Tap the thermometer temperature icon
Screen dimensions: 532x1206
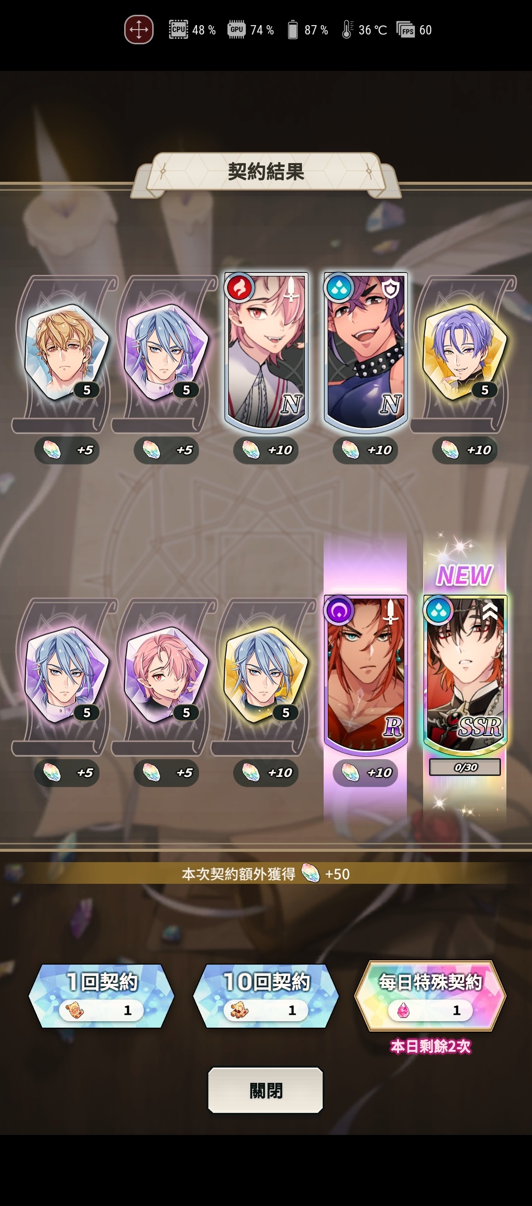347,30
